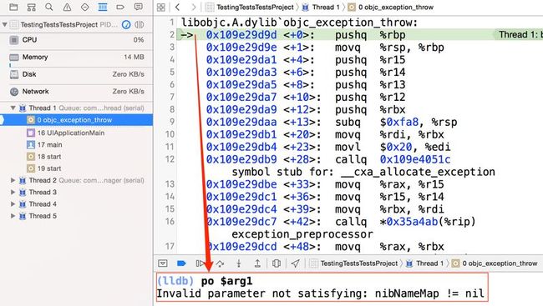Click TestingTestsTestsProject in debug bar path
The image size is (543, 306).
[353, 263]
